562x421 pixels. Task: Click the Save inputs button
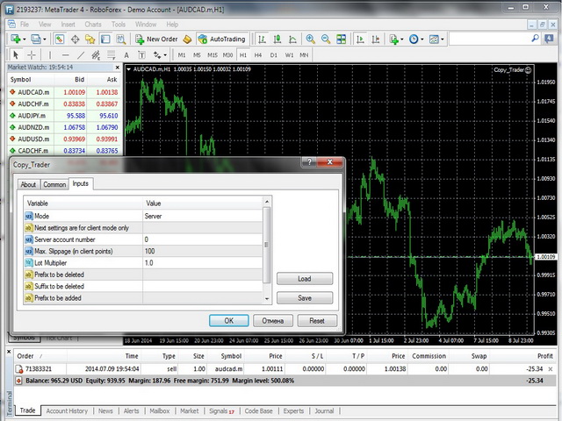pyautogui.click(x=305, y=298)
